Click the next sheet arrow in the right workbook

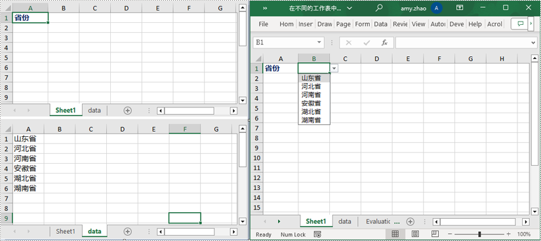click(279, 221)
